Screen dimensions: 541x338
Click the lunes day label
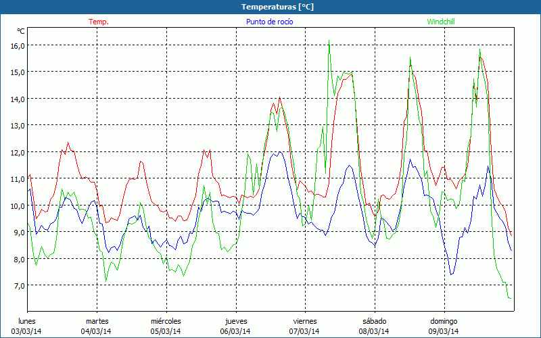tap(26, 321)
